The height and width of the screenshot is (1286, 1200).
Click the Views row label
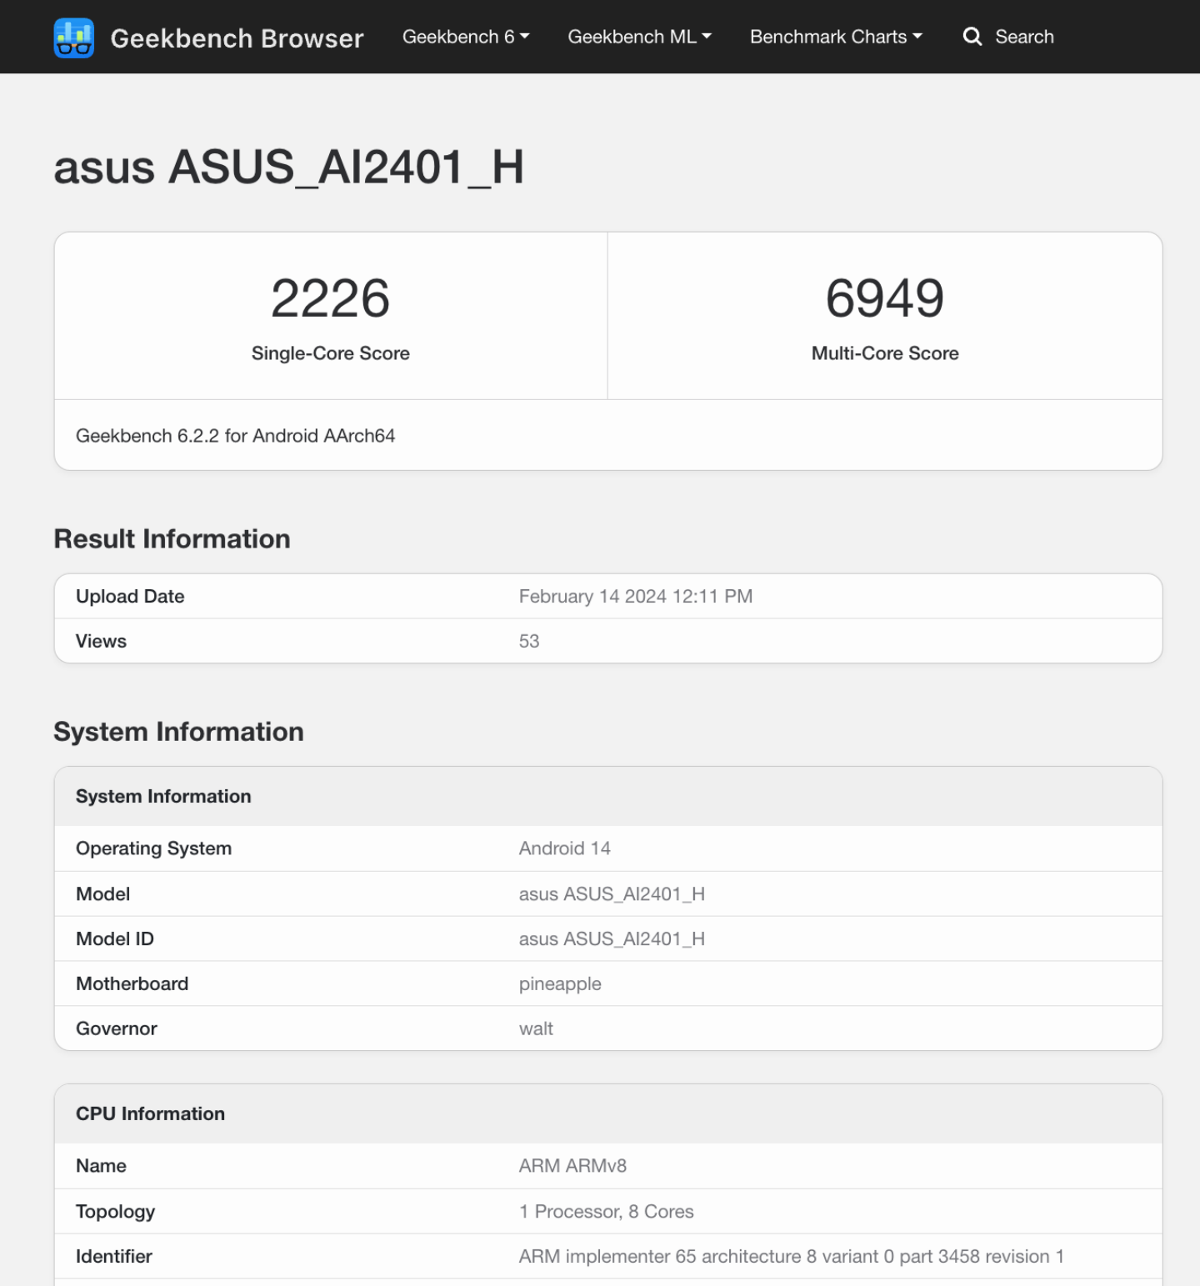[101, 642]
